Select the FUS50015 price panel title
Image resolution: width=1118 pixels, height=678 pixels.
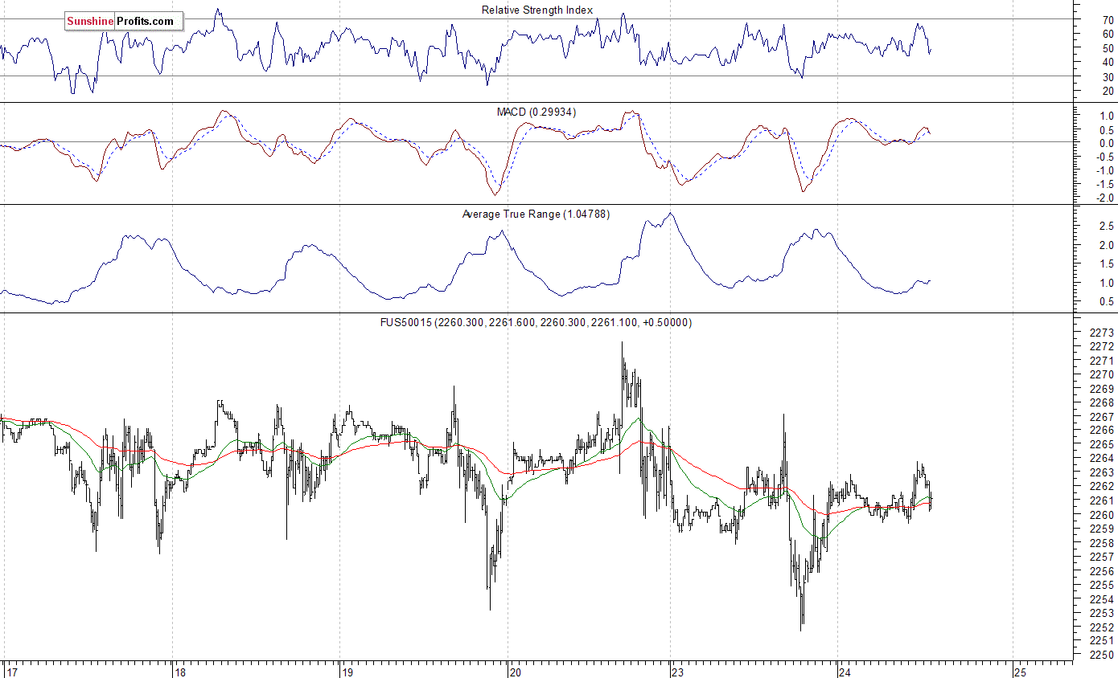pyautogui.click(x=536, y=322)
